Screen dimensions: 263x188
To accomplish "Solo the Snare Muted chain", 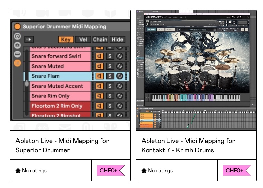I will click(x=110, y=66).
